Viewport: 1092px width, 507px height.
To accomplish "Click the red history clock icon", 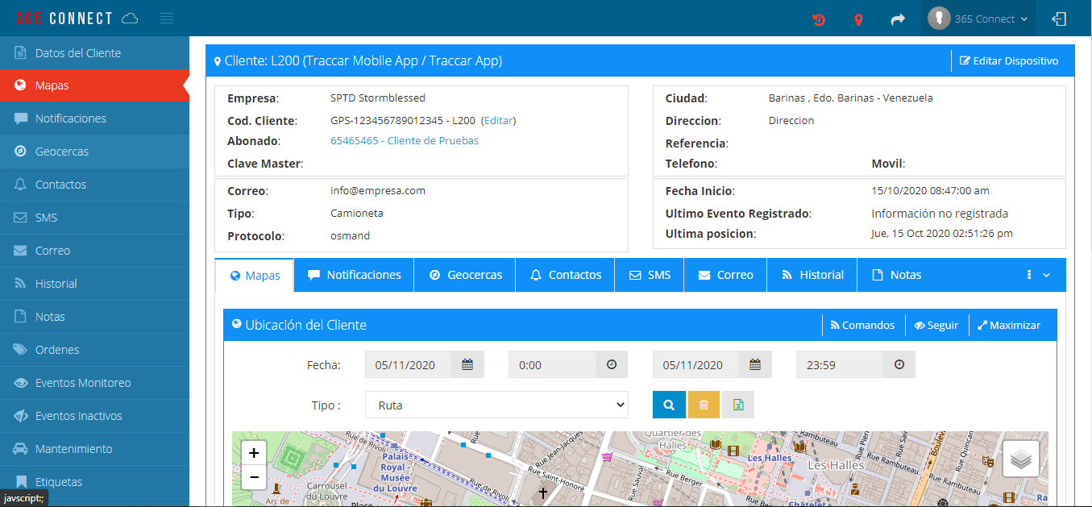I will point(818,19).
